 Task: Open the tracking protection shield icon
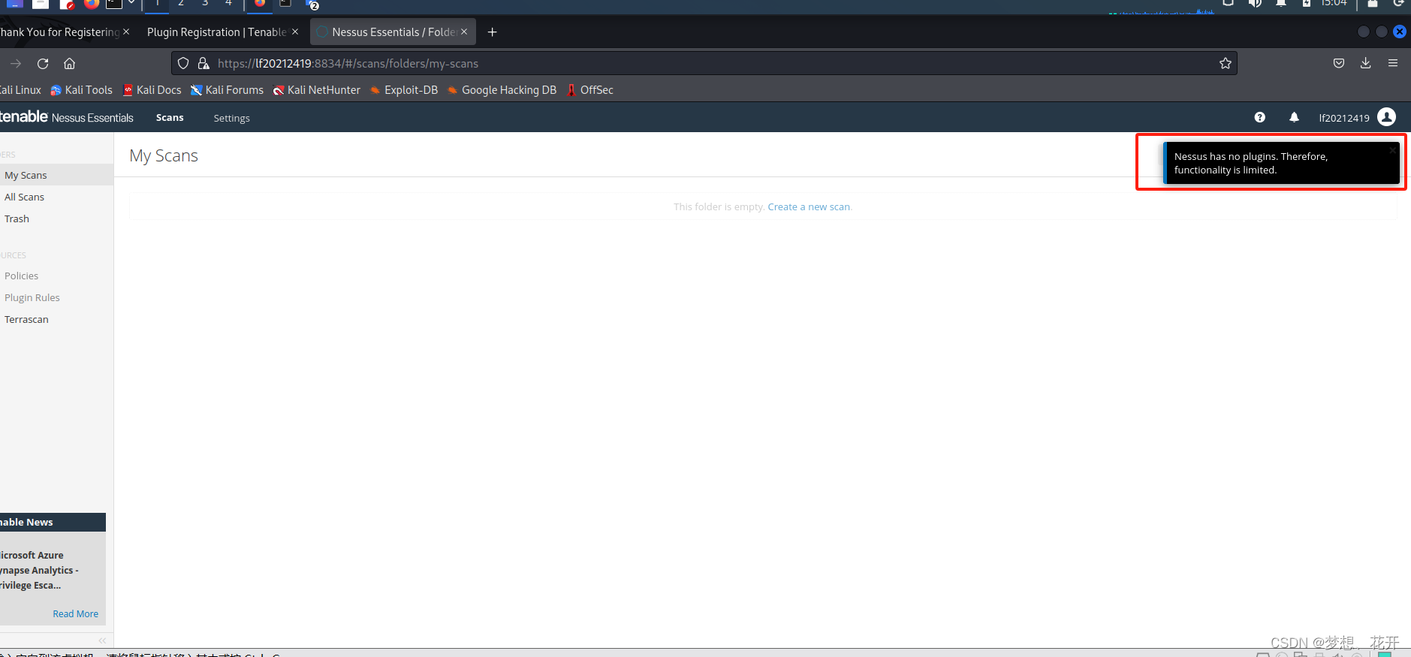point(183,63)
